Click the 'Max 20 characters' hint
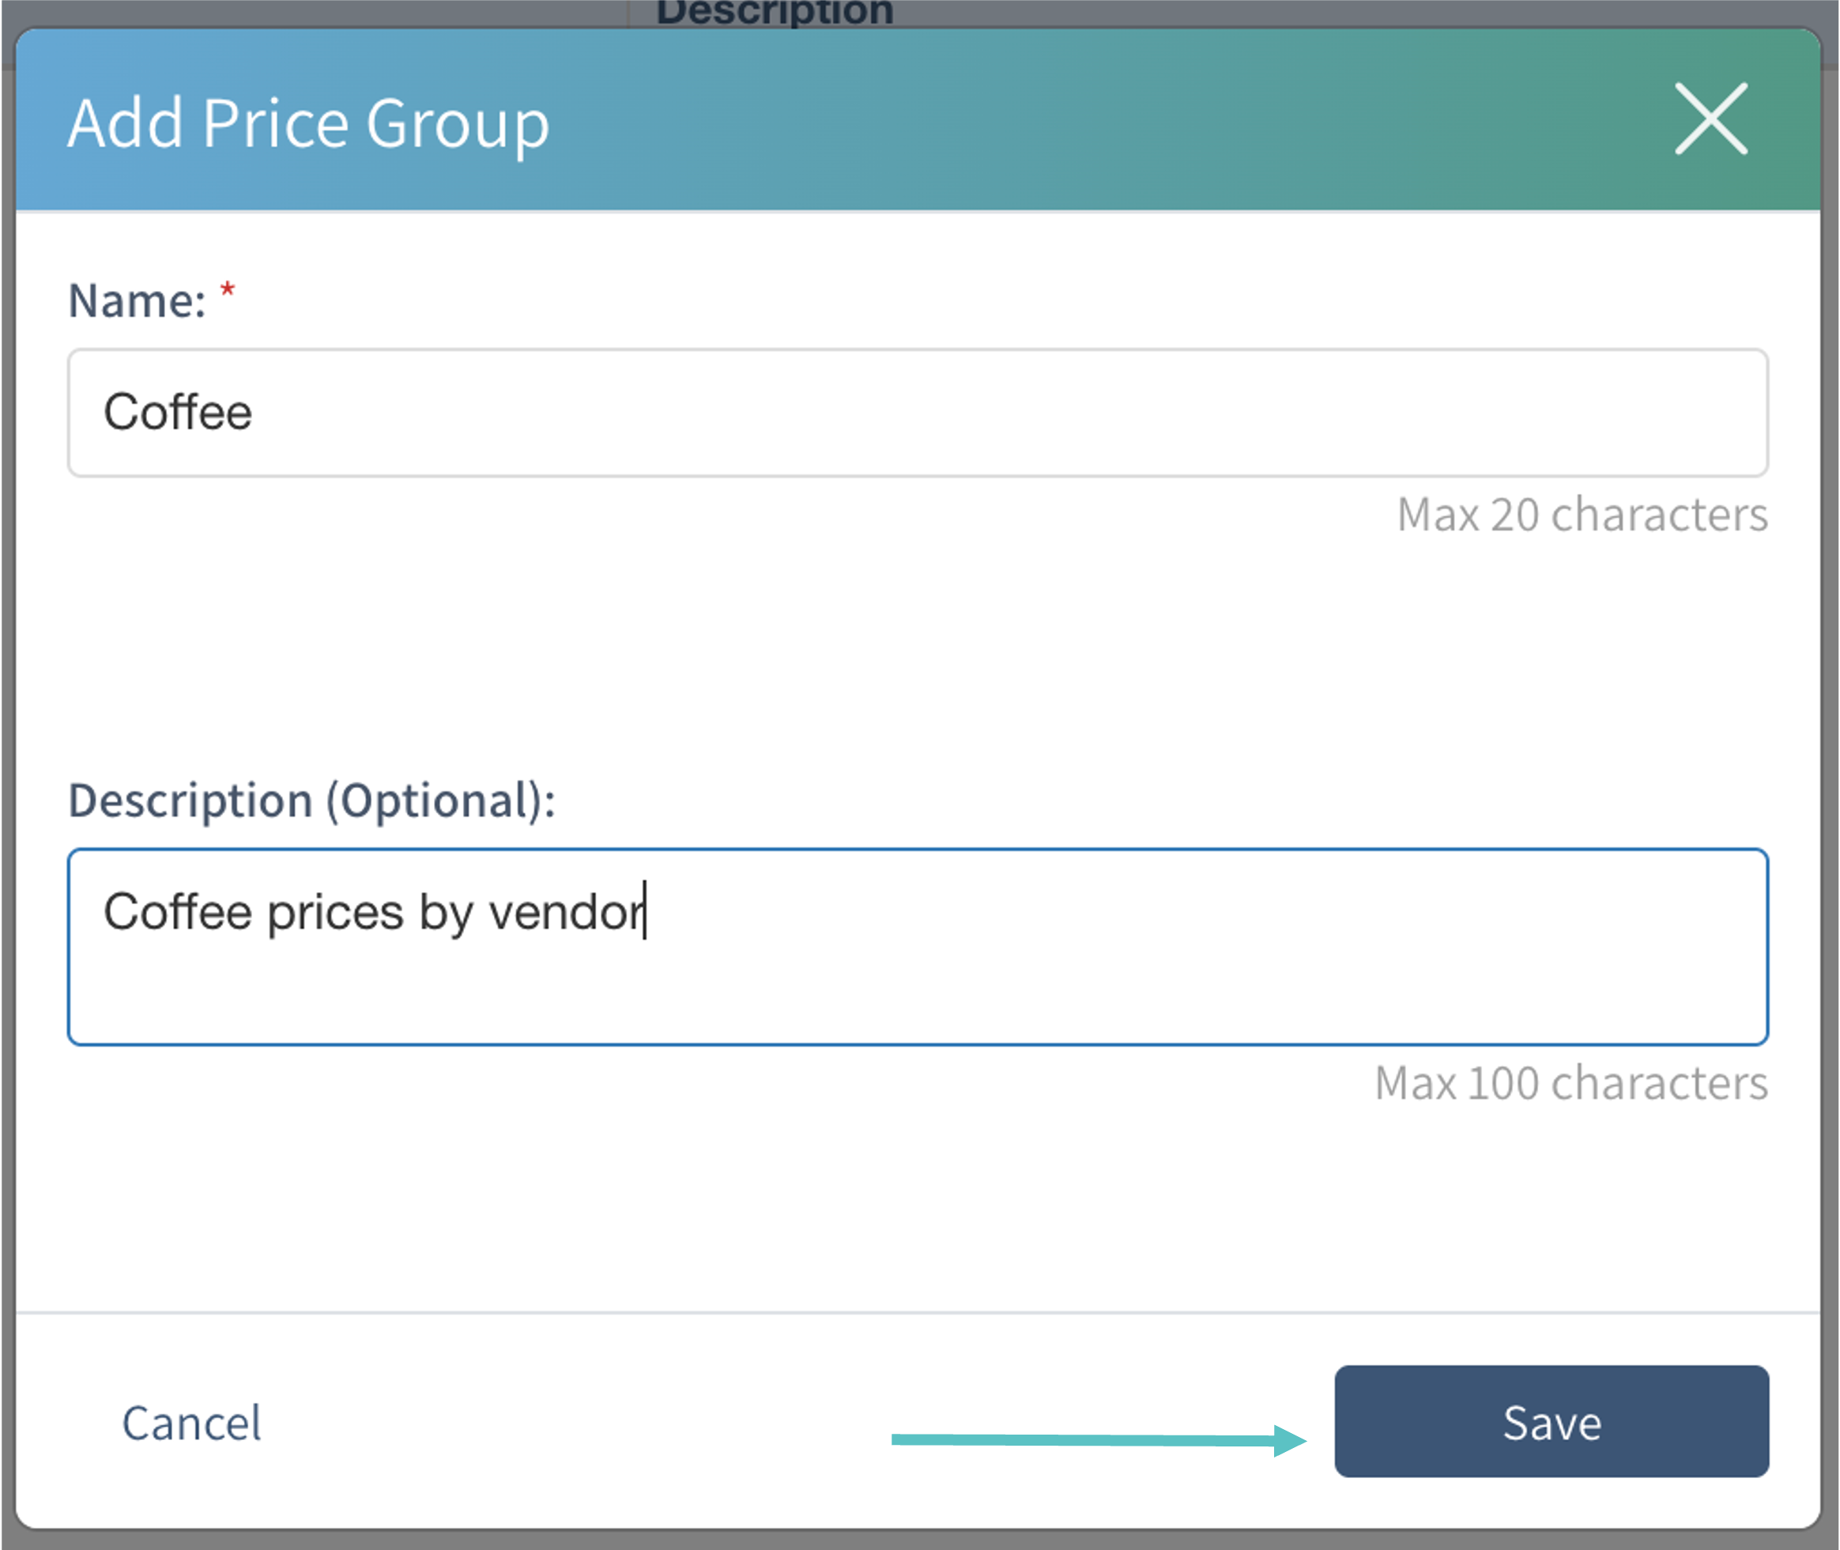 (1582, 515)
